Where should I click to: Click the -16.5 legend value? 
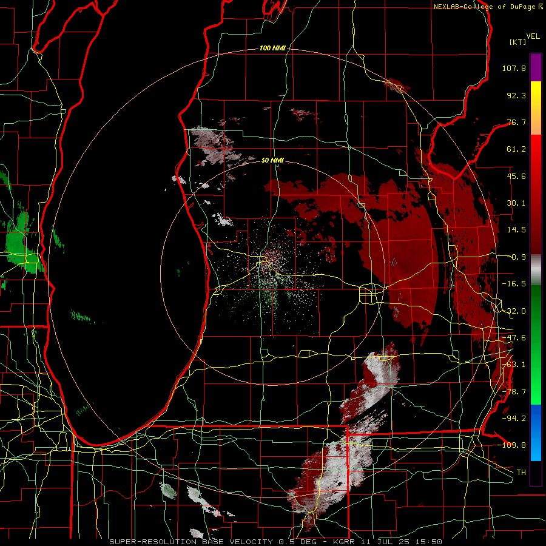(514, 284)
